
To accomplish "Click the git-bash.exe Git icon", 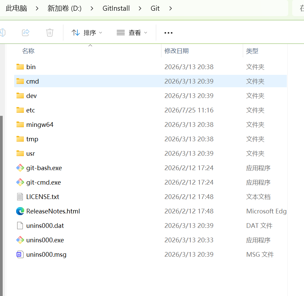I will click(20, 168).
